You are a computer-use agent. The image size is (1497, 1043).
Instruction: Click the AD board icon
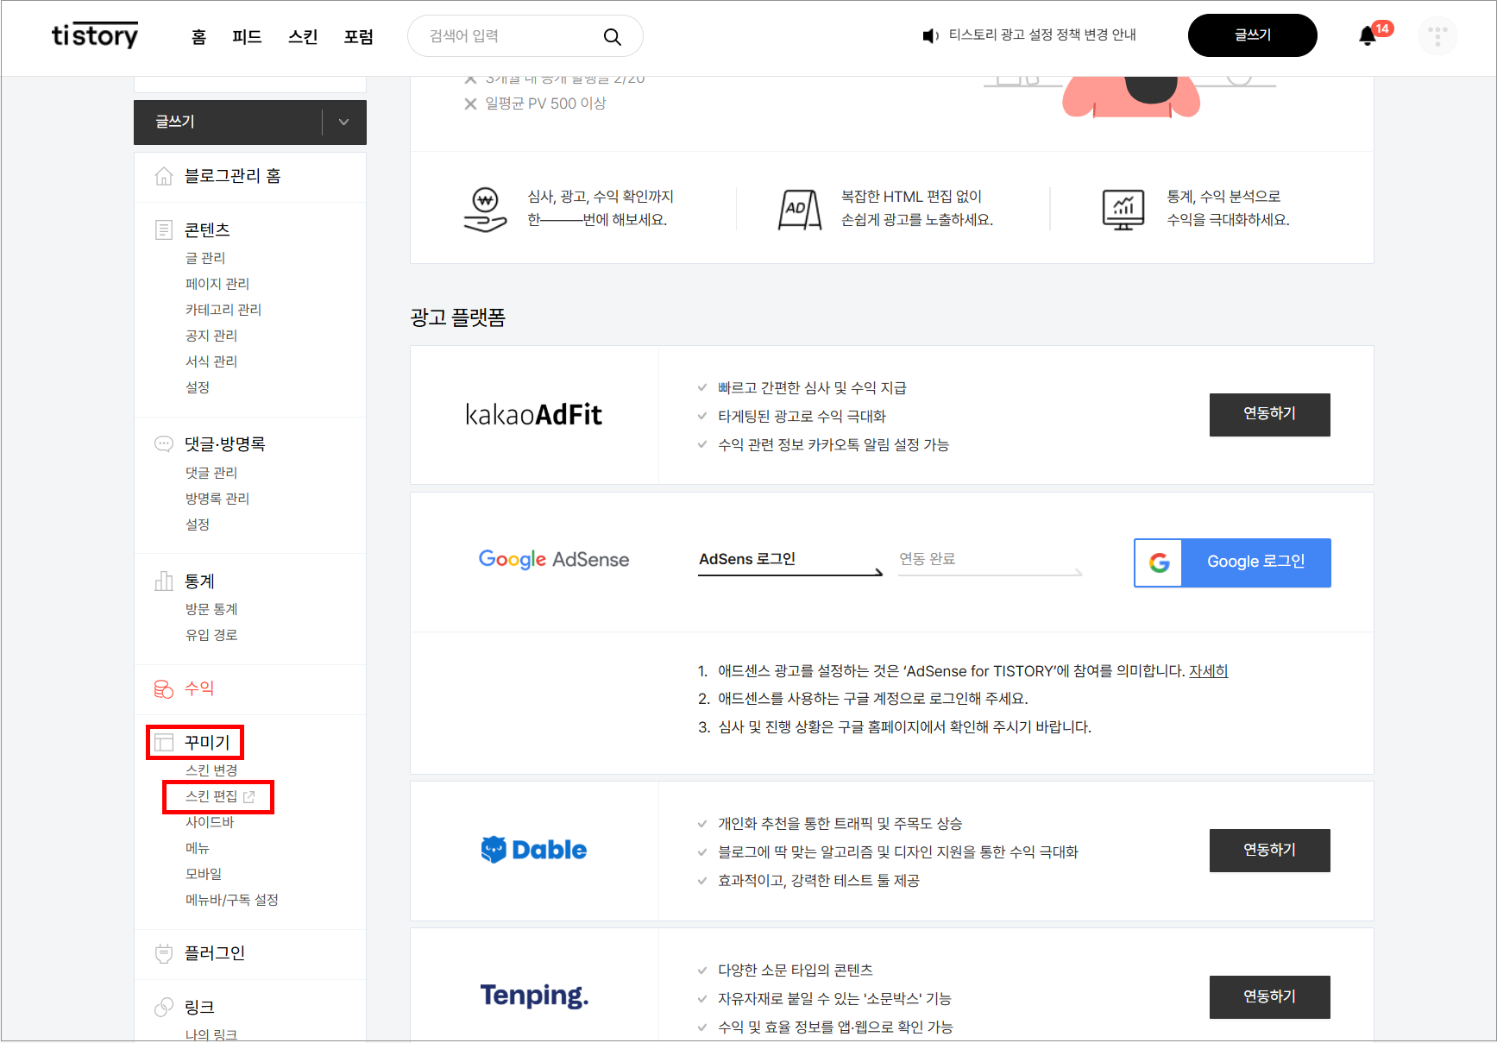coord(799,210)
